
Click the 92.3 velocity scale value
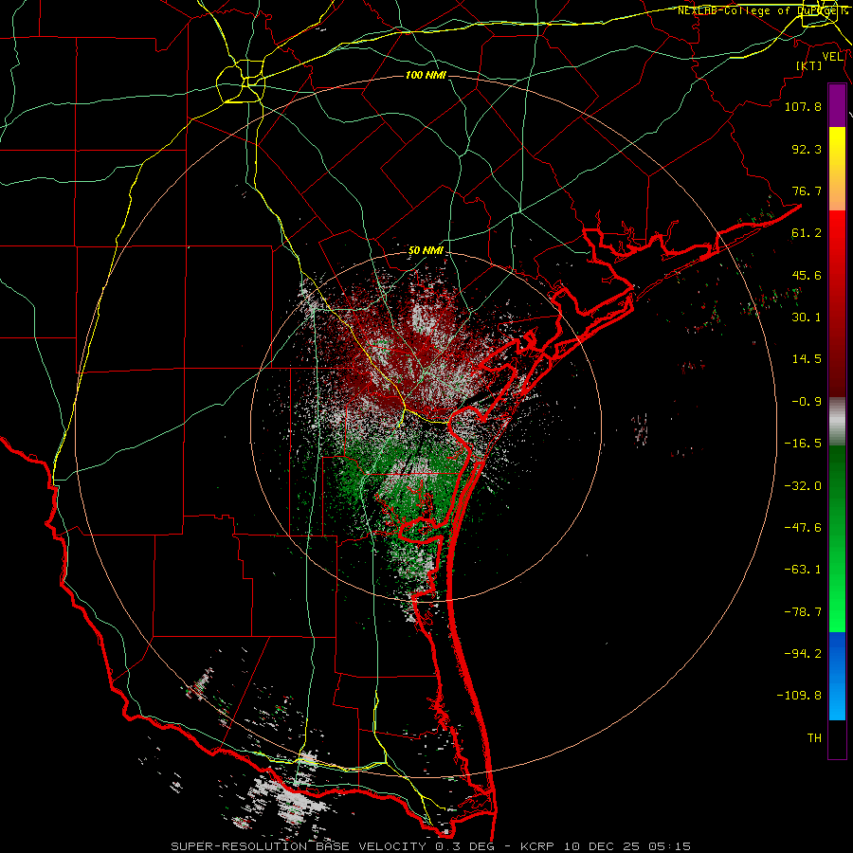[807, 149]
